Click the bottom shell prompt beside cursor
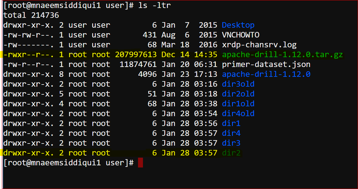Image resolution: width=358 pixels, height=189 pixels. point(68,163)
